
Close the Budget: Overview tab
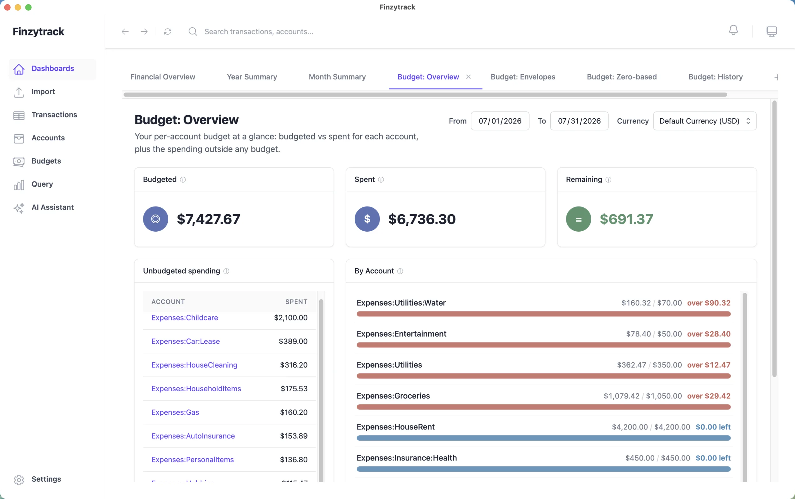468,77
